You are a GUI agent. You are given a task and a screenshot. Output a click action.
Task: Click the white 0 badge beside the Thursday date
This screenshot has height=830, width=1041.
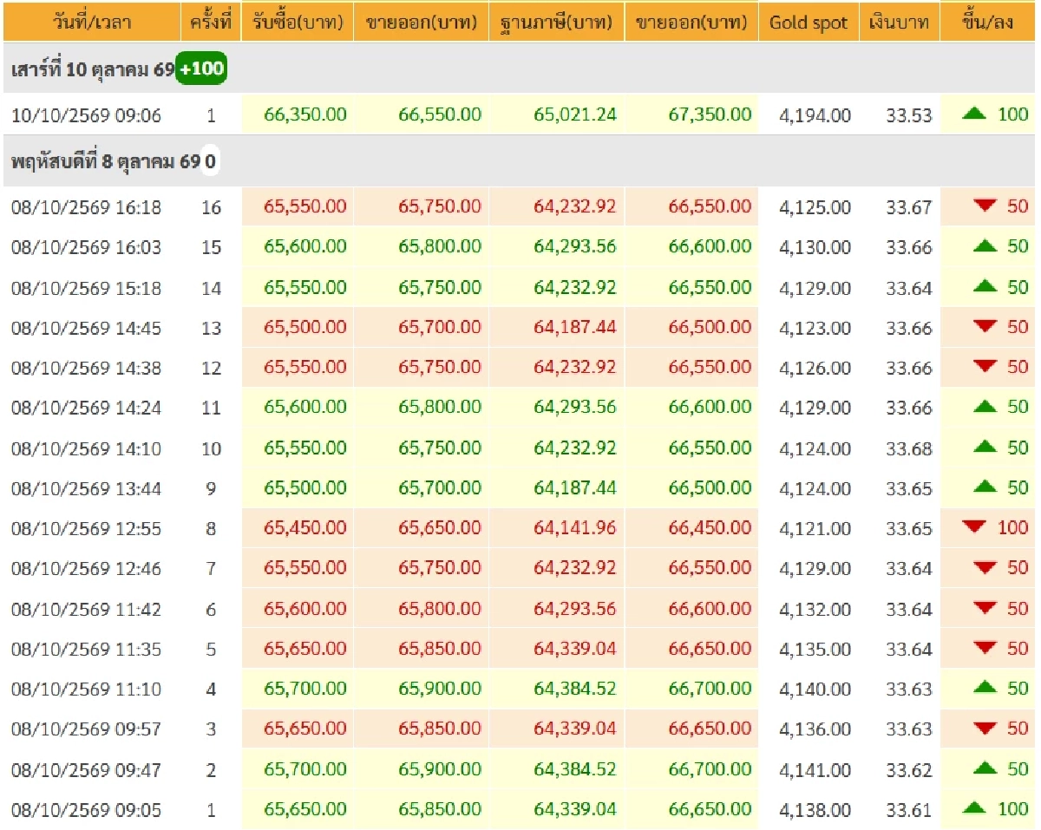(x=210, y=162)
